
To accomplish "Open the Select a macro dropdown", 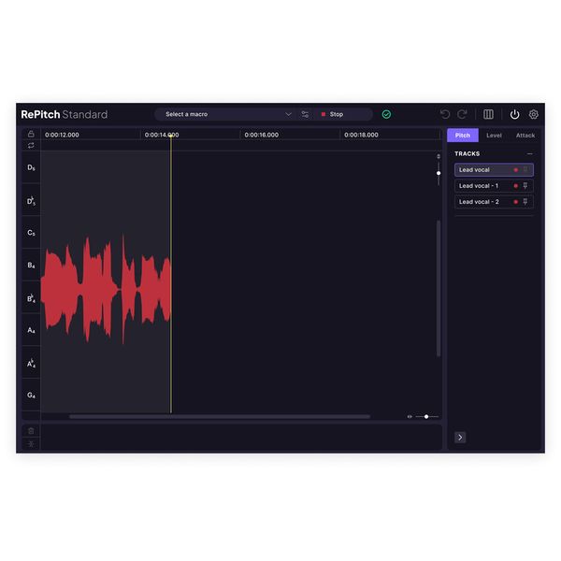I will tap(228, 114).
